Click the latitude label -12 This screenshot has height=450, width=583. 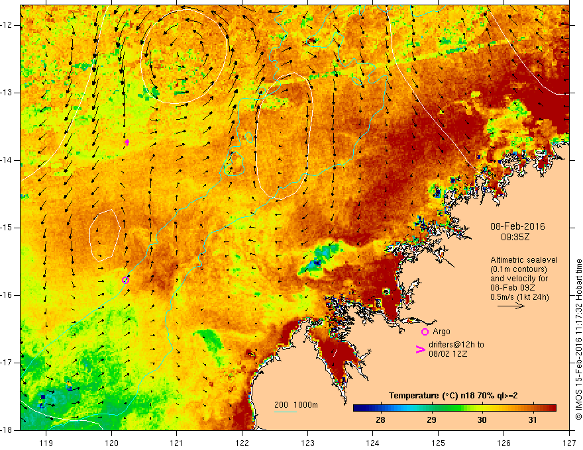tap(7, 25)
